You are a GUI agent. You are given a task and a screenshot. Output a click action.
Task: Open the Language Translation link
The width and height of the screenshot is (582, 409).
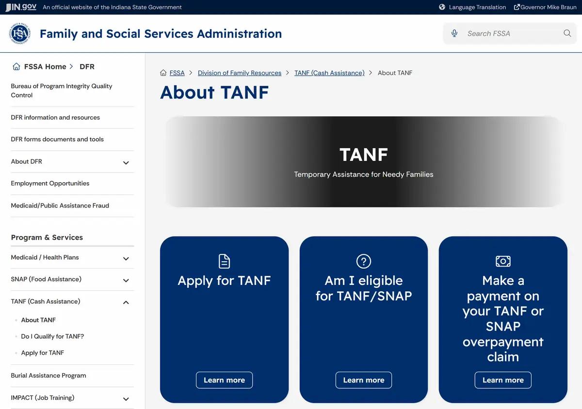pos(477,7)
